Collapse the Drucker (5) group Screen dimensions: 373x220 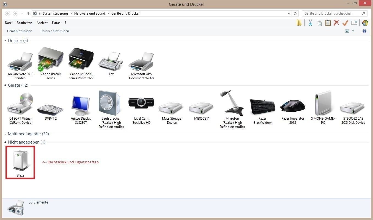pos(6,41)
